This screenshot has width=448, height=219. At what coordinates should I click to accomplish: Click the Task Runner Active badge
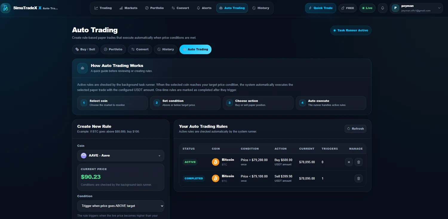(x=351, y=30)
